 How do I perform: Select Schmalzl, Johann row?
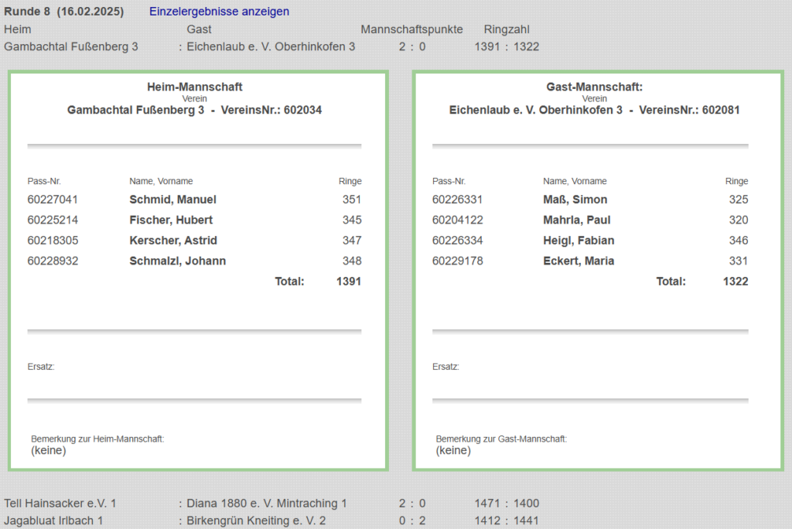click(x=177, y=261)
